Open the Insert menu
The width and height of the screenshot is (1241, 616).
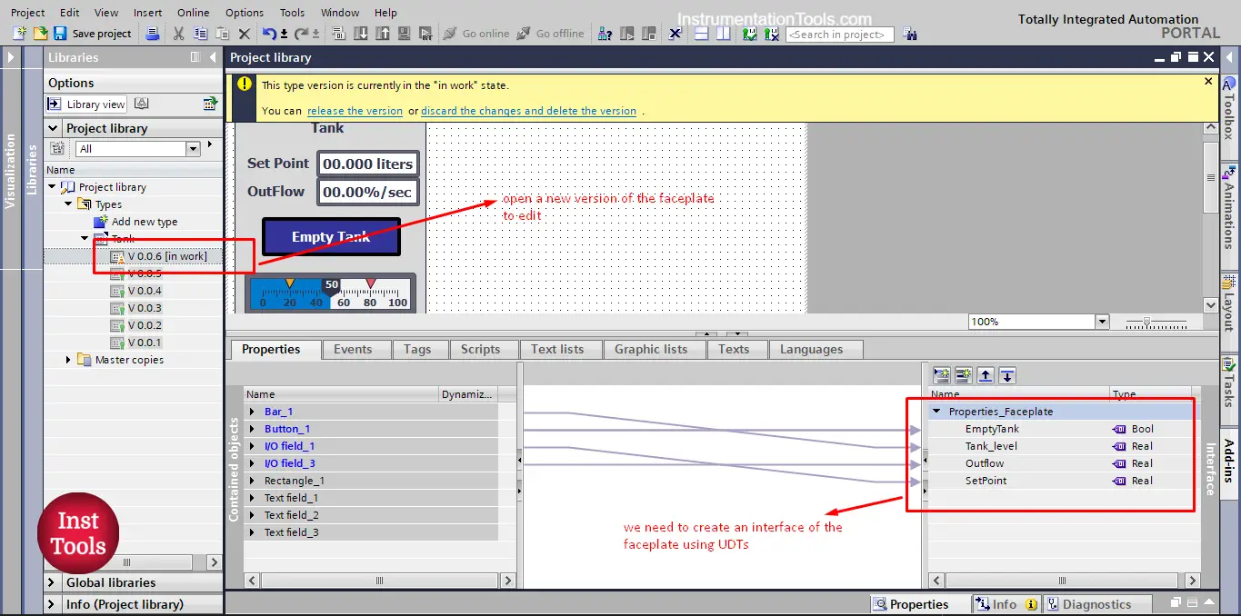coord(147,13)
